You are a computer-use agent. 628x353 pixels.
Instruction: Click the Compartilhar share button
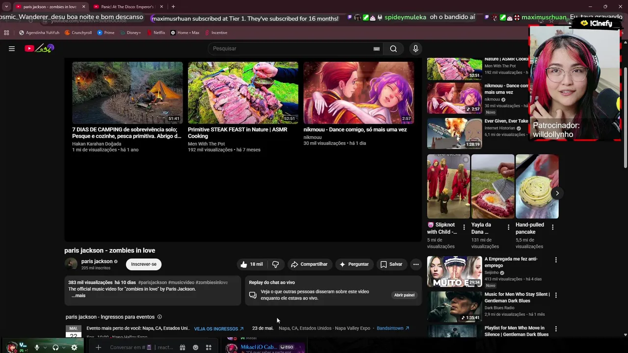coord(310,264)
